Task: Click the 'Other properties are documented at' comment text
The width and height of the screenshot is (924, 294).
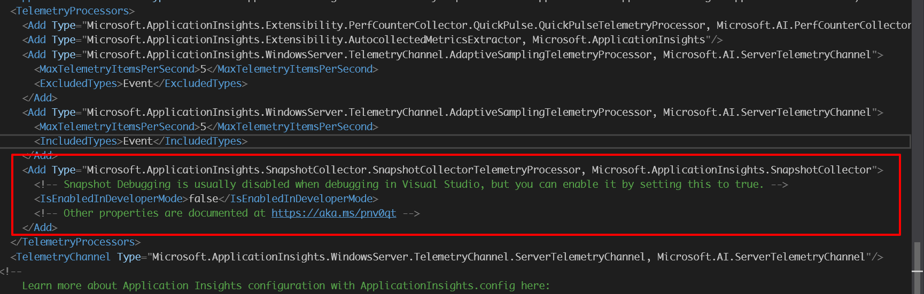Action: pyautogui.click(x=165, y=213)
